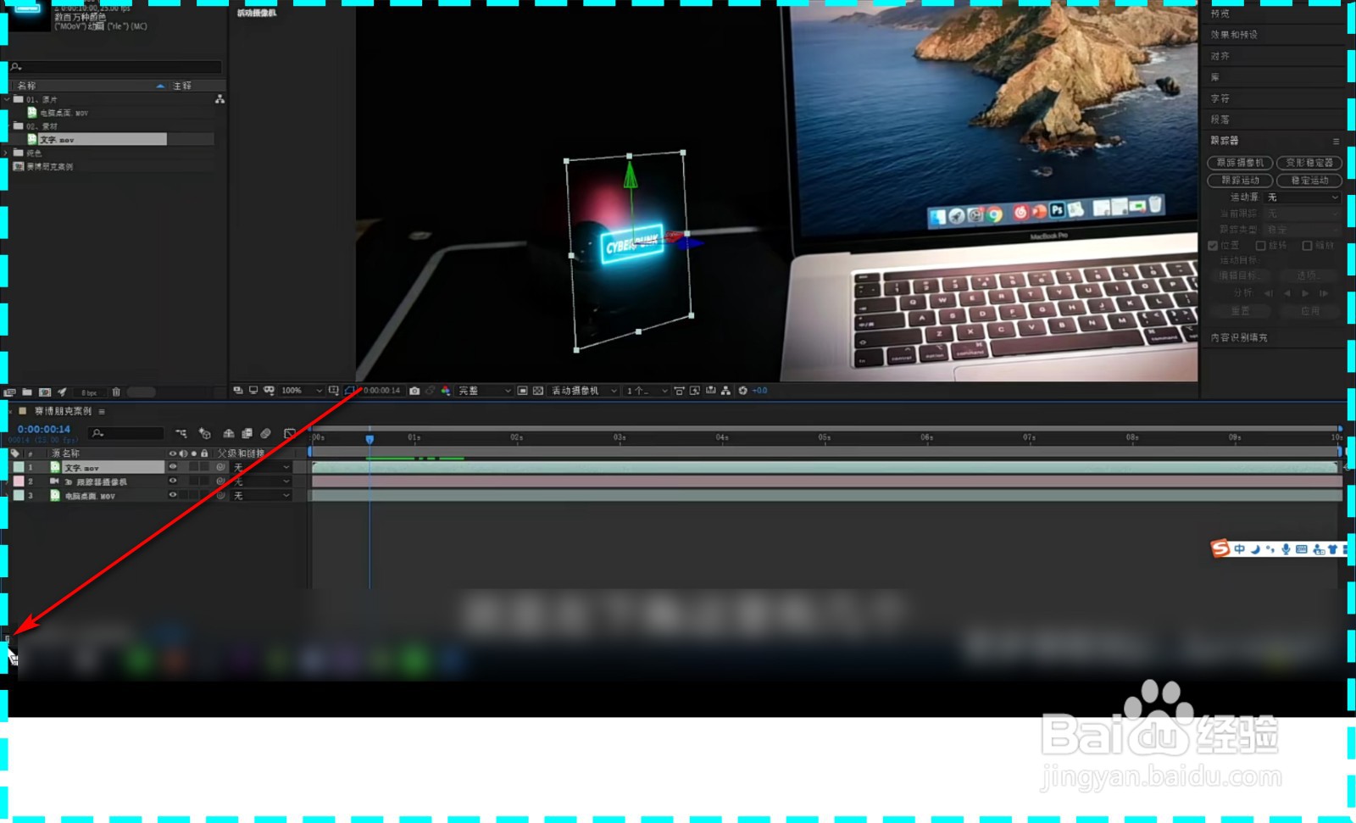Open the 活动摄像机 3D view dropdown
Image resolution: width=1356 pixels, height=823 pixels.
click(584, 391)
